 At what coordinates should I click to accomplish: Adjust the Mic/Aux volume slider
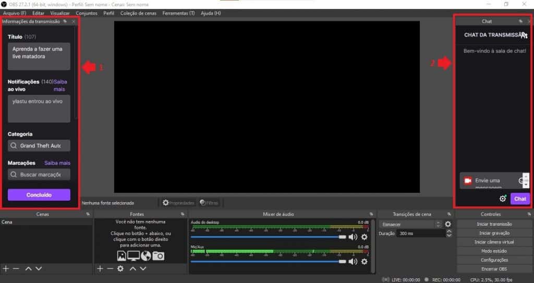coord(269,262)
